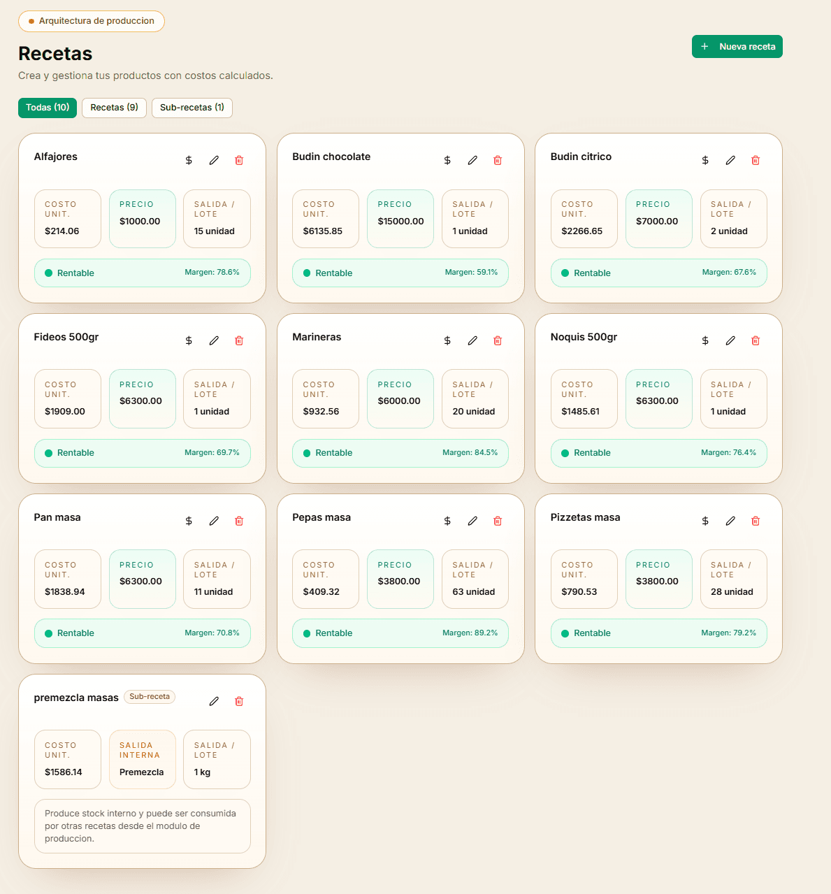Image resolution: width=831 pixels, height=894 pixels.
Task: Delete Alfajores using its trash icon
Action: 239,160
